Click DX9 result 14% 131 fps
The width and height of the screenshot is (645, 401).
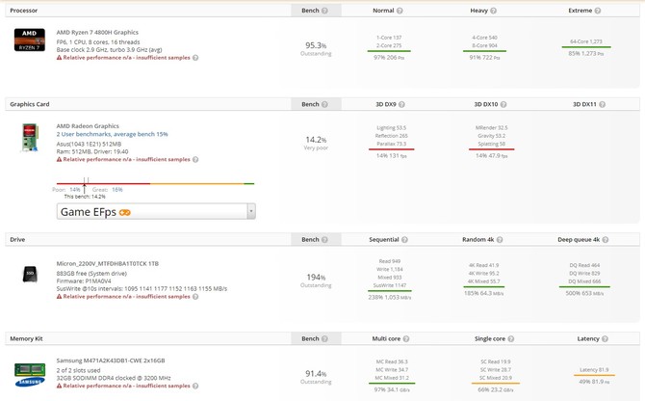click(391, 155)
